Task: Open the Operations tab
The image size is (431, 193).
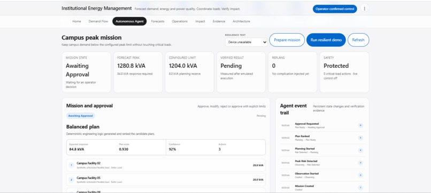Action: (180, 21)
